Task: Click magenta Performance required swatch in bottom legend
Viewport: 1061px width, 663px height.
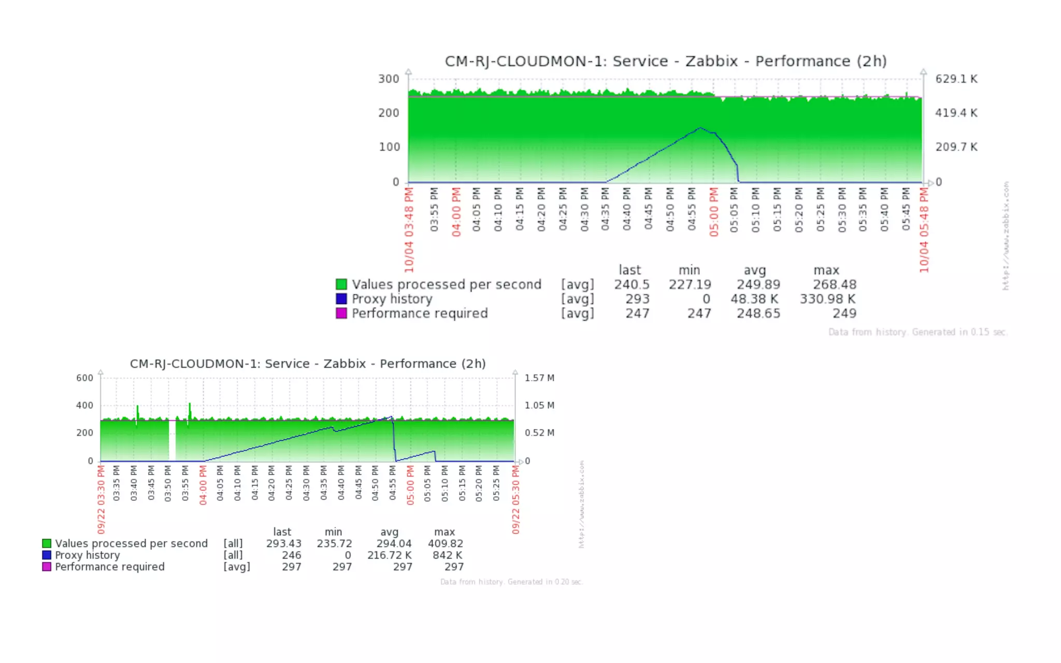Action: (x=47, y=567)
